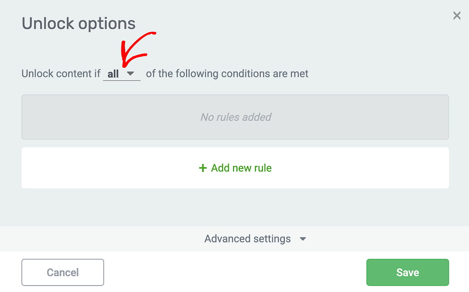Click the "Add new rule" green text
This screenshot has width=469, height=292.
[x=241, y=168]
